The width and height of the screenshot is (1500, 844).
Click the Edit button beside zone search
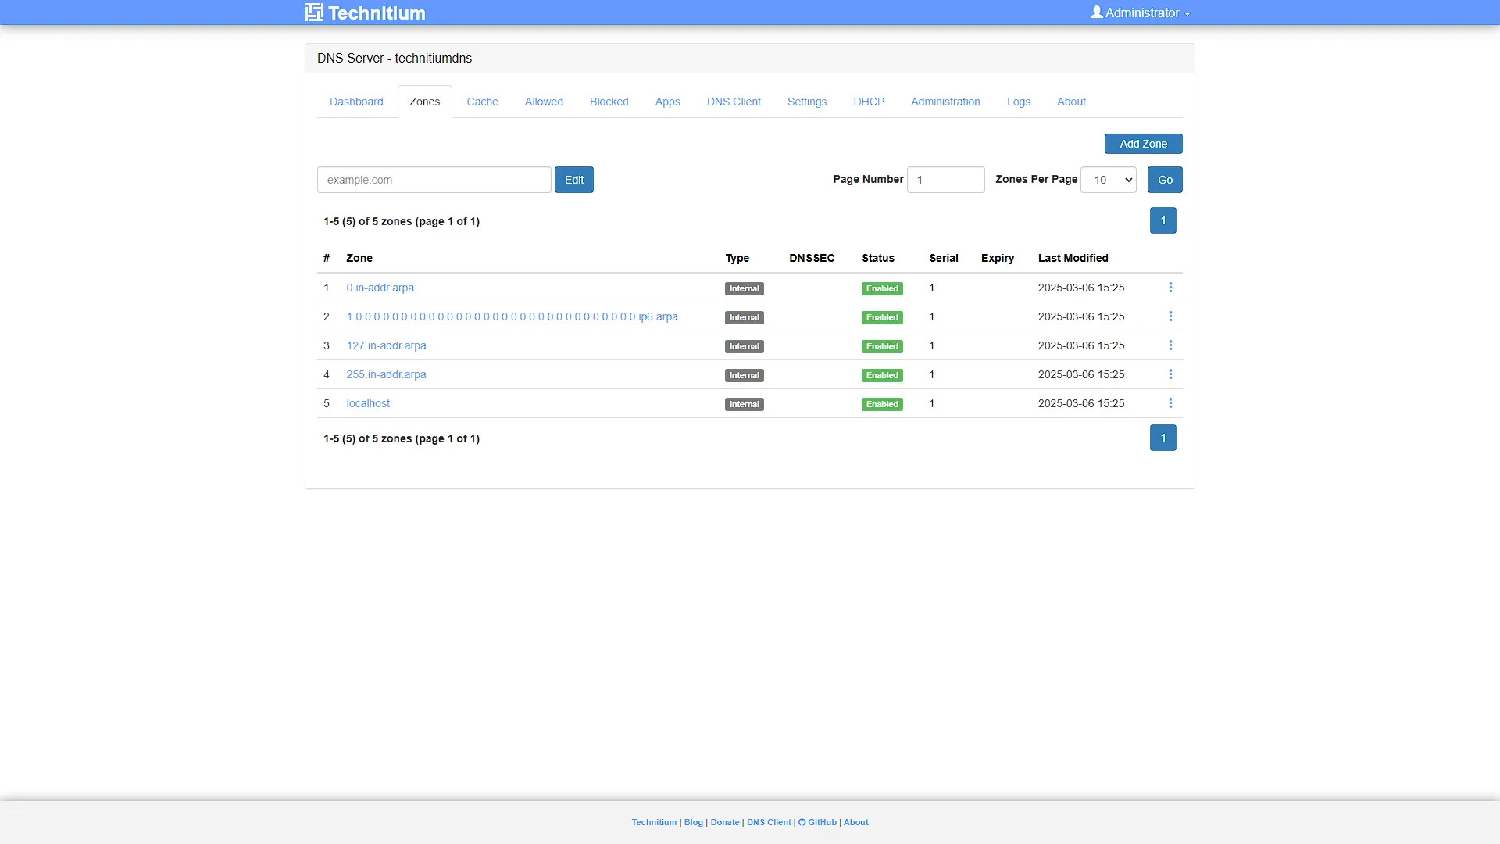click(x=574, y=180)
